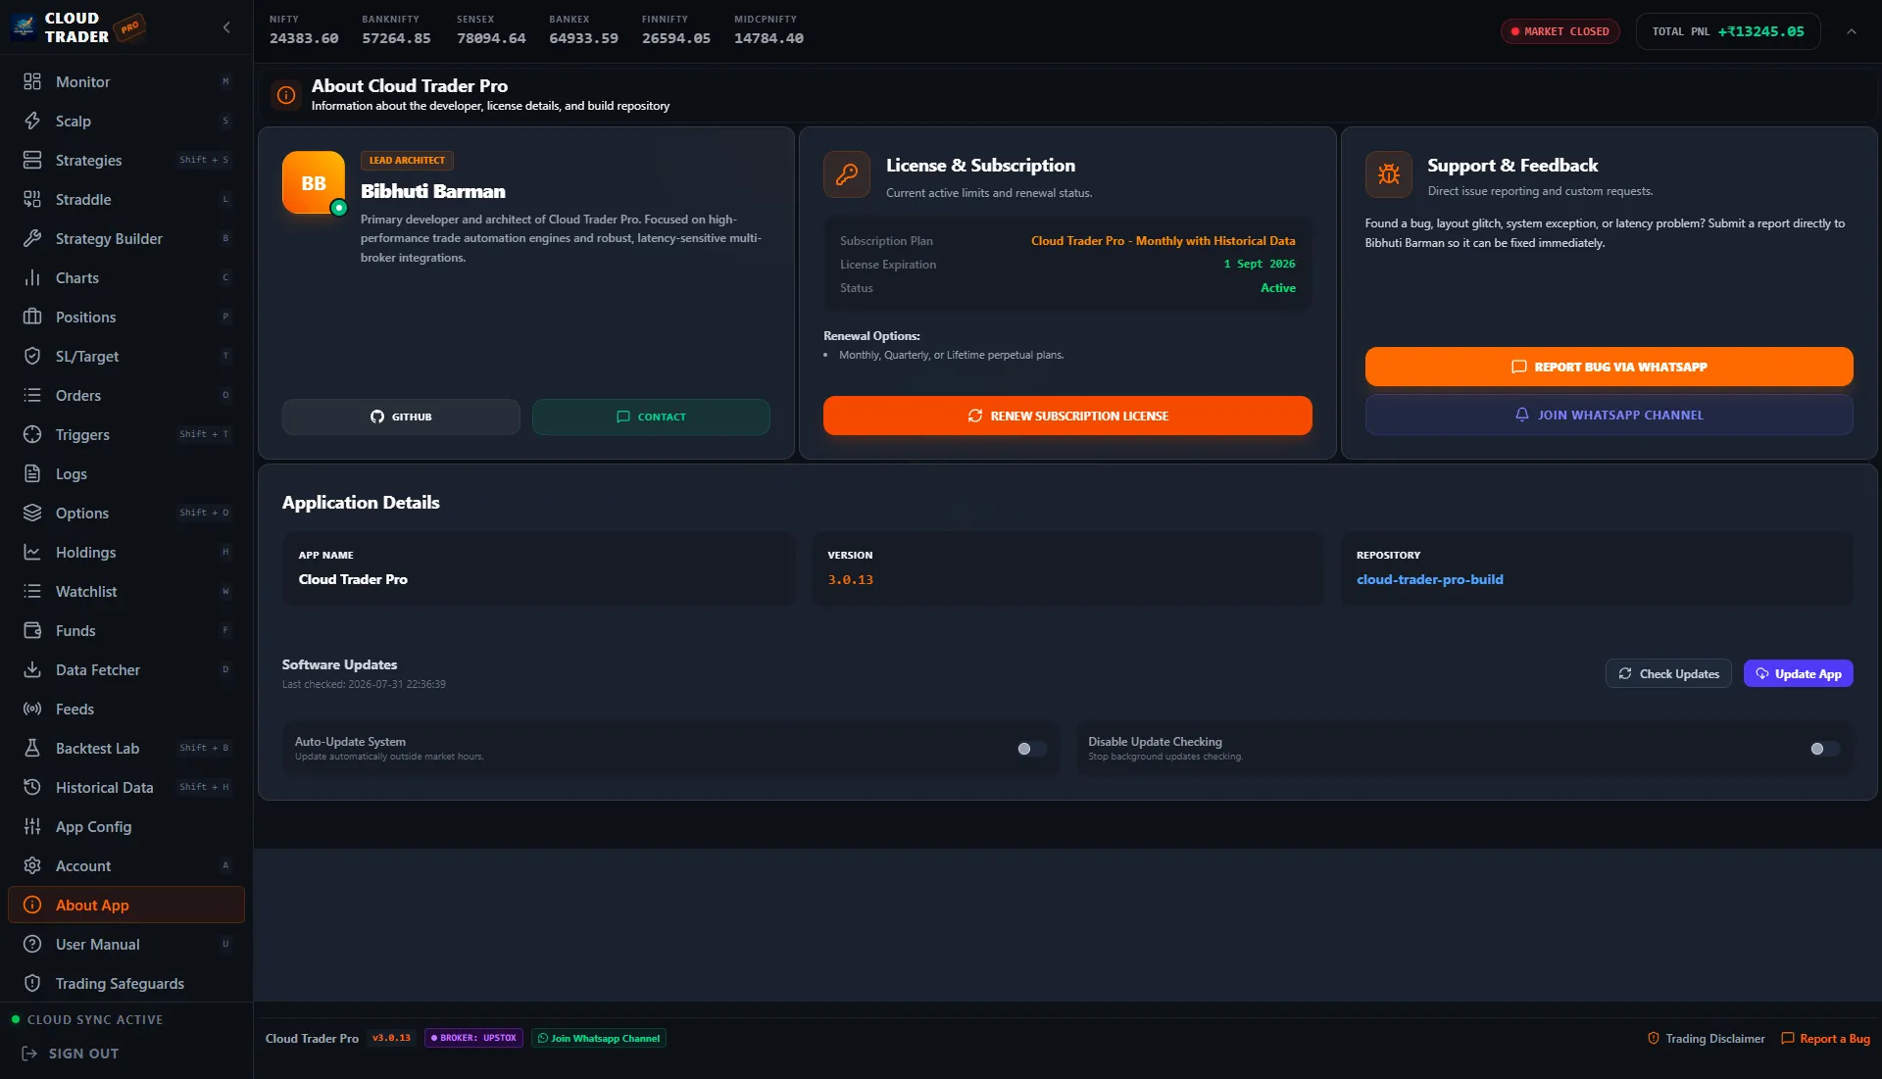Open the cloud-trader-pro-build repository link

pos(1429,579)
